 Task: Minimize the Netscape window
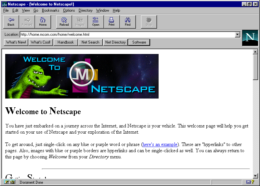point(244,4)
